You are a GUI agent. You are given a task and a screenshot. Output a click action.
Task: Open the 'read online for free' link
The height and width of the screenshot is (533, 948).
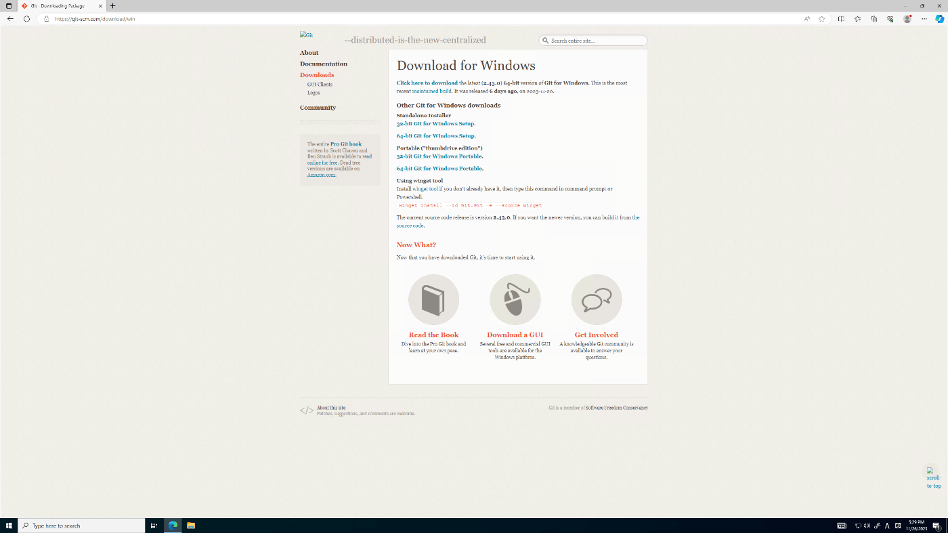click(339, 159)
